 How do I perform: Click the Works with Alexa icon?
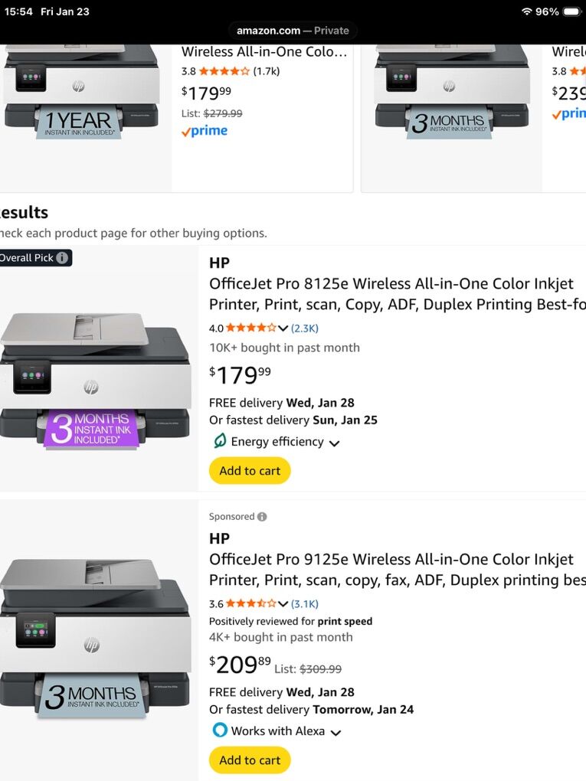point(220,730)
